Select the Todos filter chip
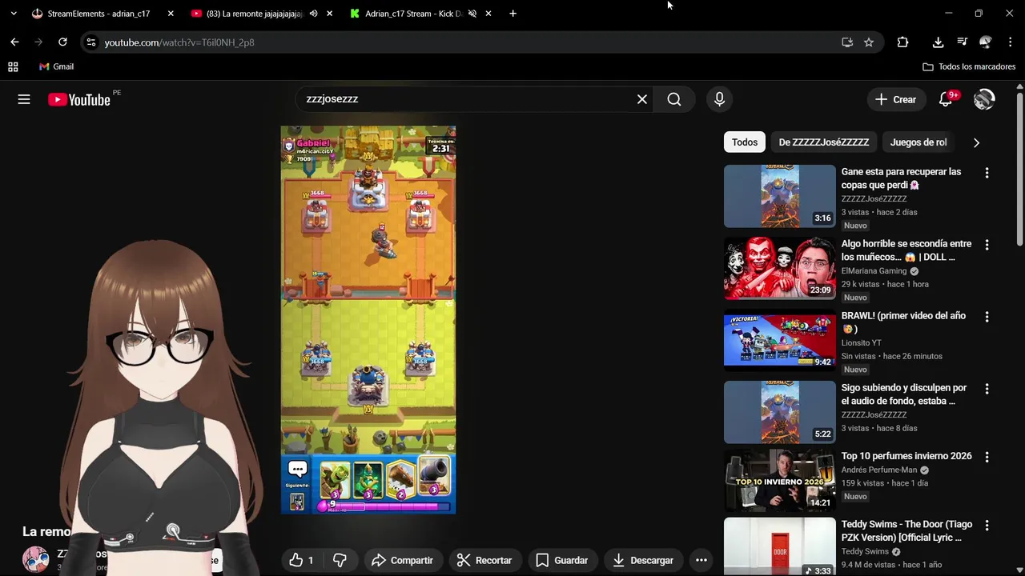The image size is (1025, 576). click(x=744, y=142)
